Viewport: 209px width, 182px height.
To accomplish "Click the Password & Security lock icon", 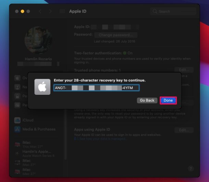I will [17, 96].
